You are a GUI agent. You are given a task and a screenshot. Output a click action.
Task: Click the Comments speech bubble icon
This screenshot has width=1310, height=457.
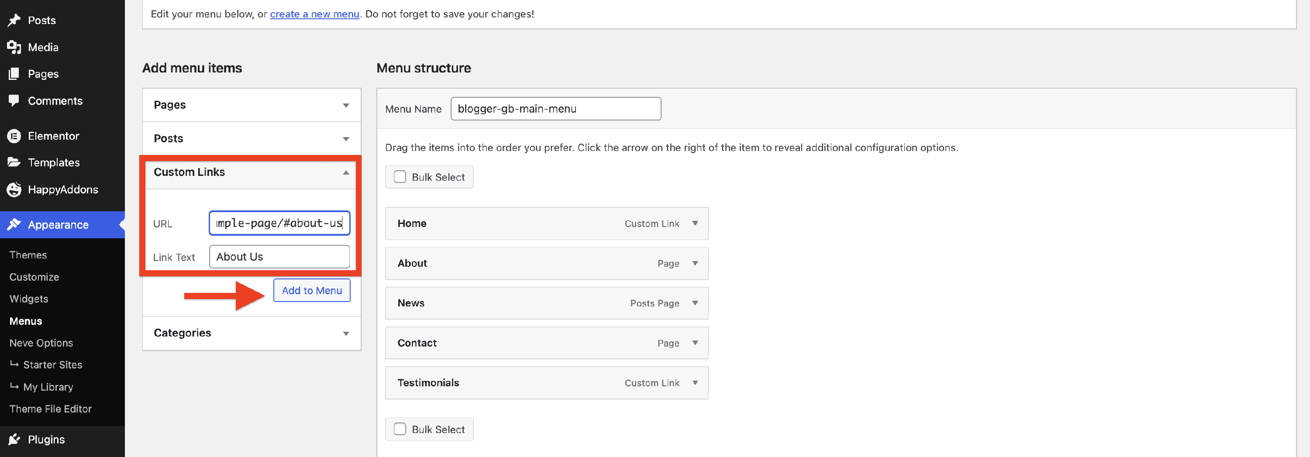14,101
